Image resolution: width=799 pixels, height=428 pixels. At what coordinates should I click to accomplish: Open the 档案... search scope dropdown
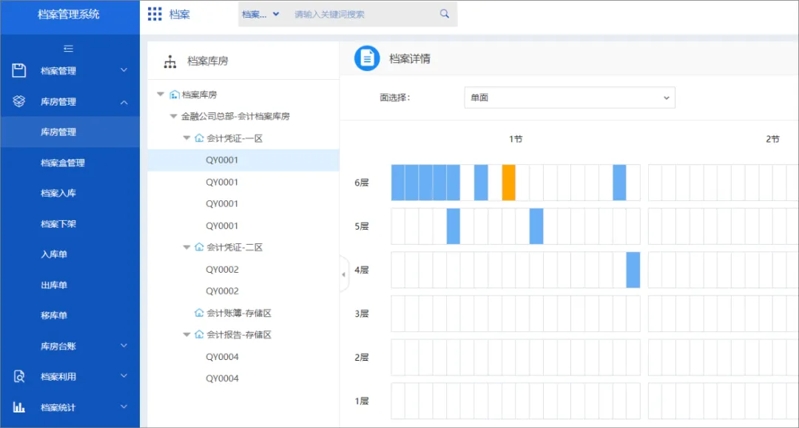click(x=260, y=14)
